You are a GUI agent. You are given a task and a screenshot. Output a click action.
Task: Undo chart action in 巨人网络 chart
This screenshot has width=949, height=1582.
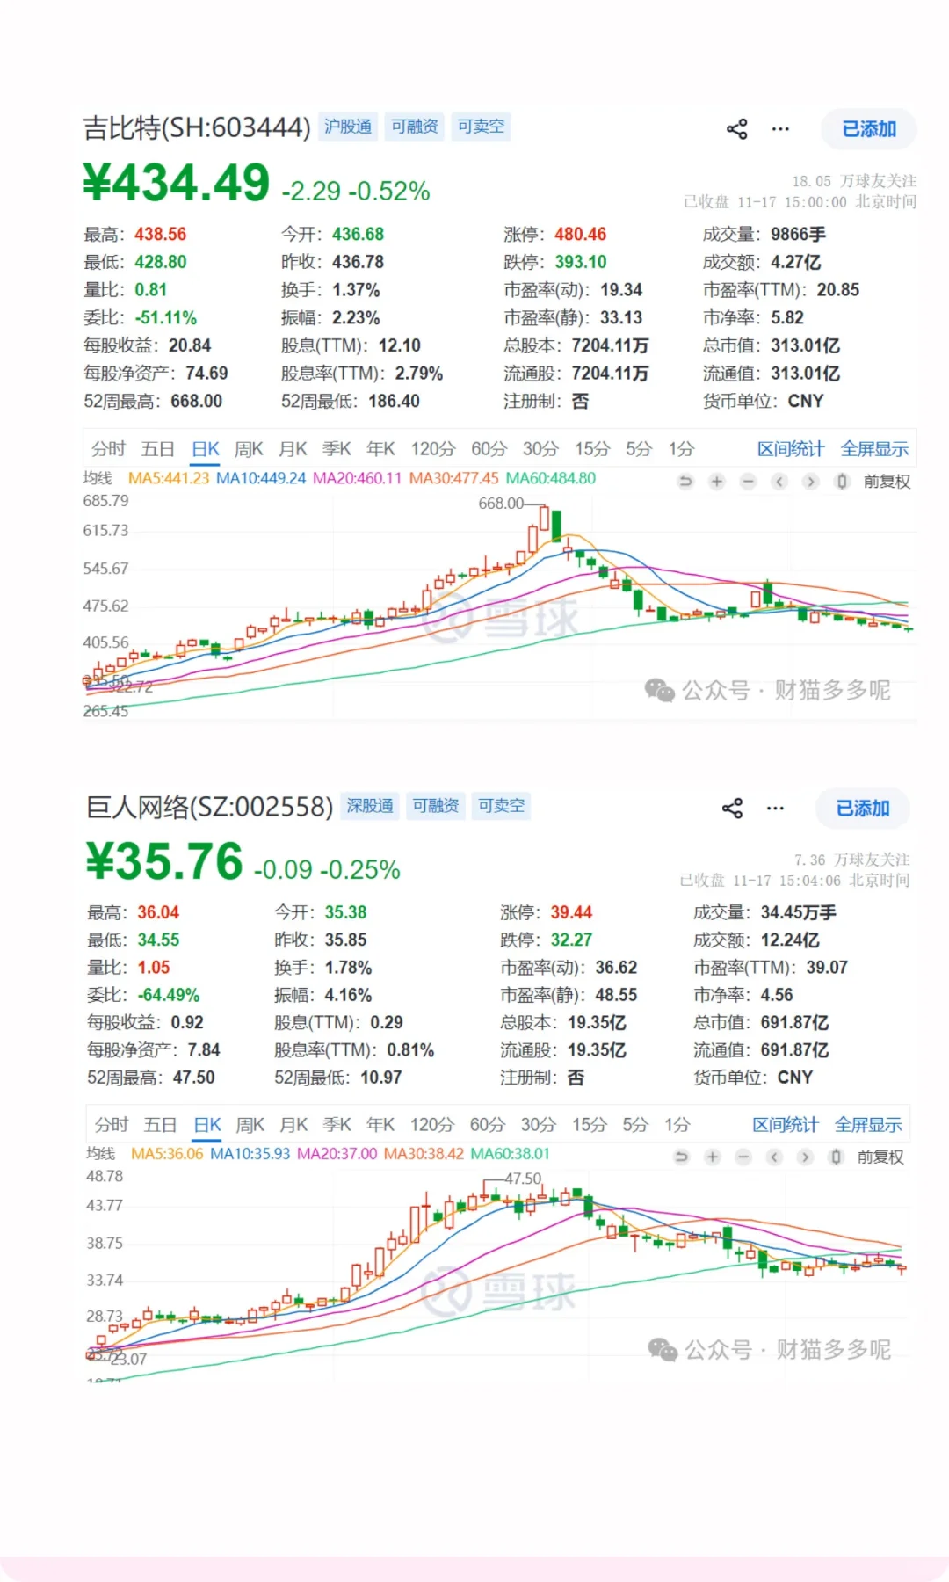(681, 1157)
